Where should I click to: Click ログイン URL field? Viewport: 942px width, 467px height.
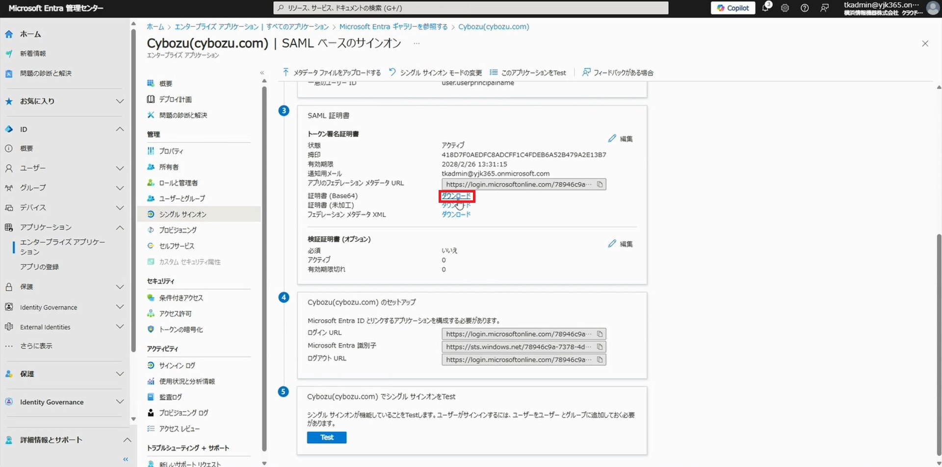point(523,334)
